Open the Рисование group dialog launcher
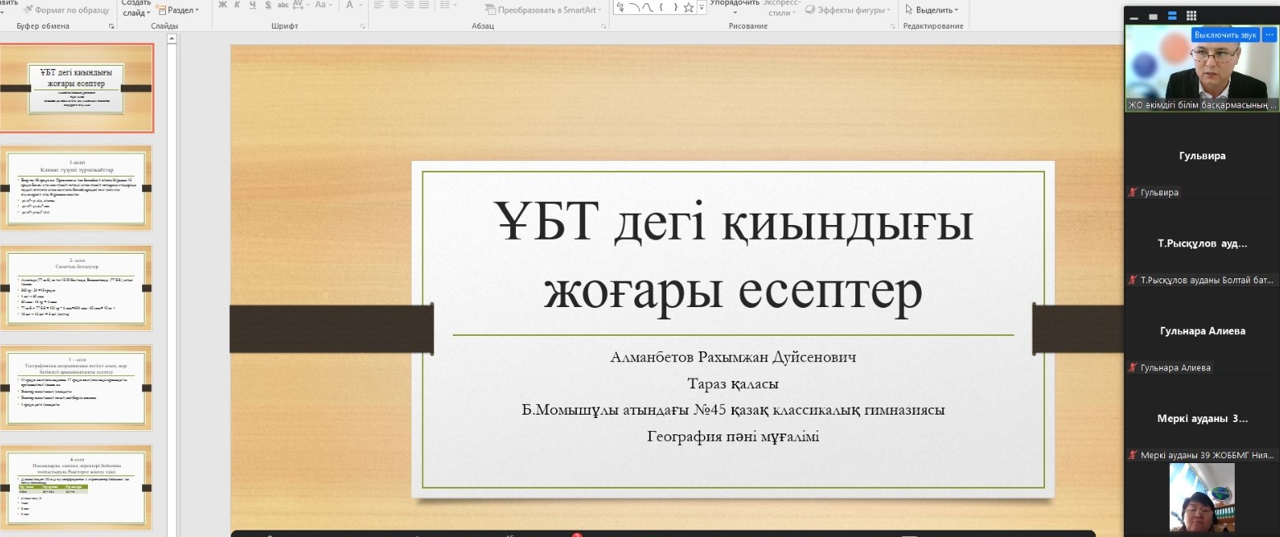Viewport: 1280px width, 537px height. coord(893,26)
